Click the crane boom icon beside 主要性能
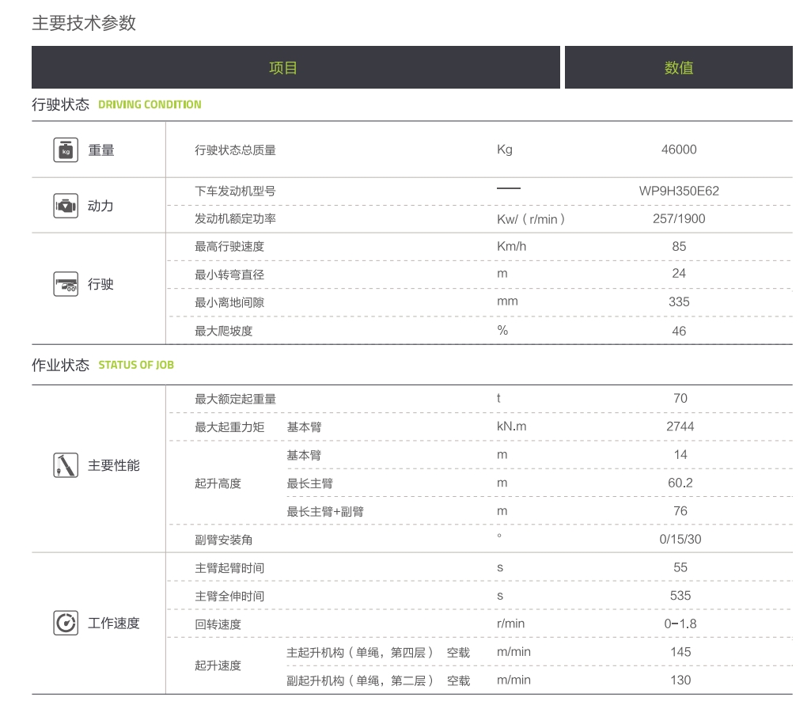 [x=66, y=465]
